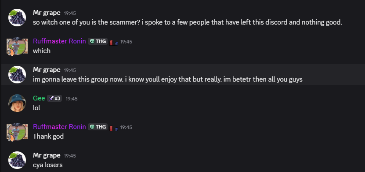This screenshot has width=365, height=172.
Task: Click the Ruffmaster Ronin username above "which"
Action: tap(59, 41)
